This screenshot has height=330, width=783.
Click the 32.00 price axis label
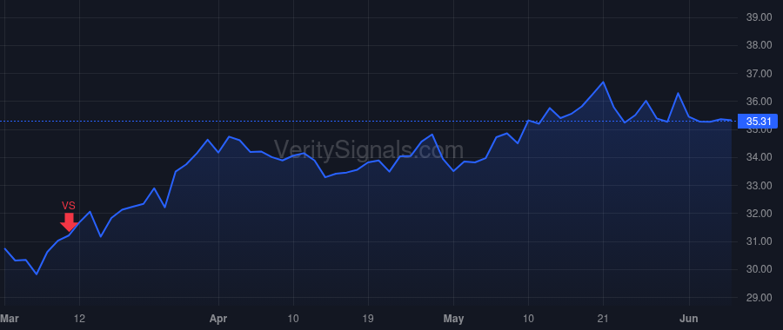pyautogui.click(x=759, y=214)
